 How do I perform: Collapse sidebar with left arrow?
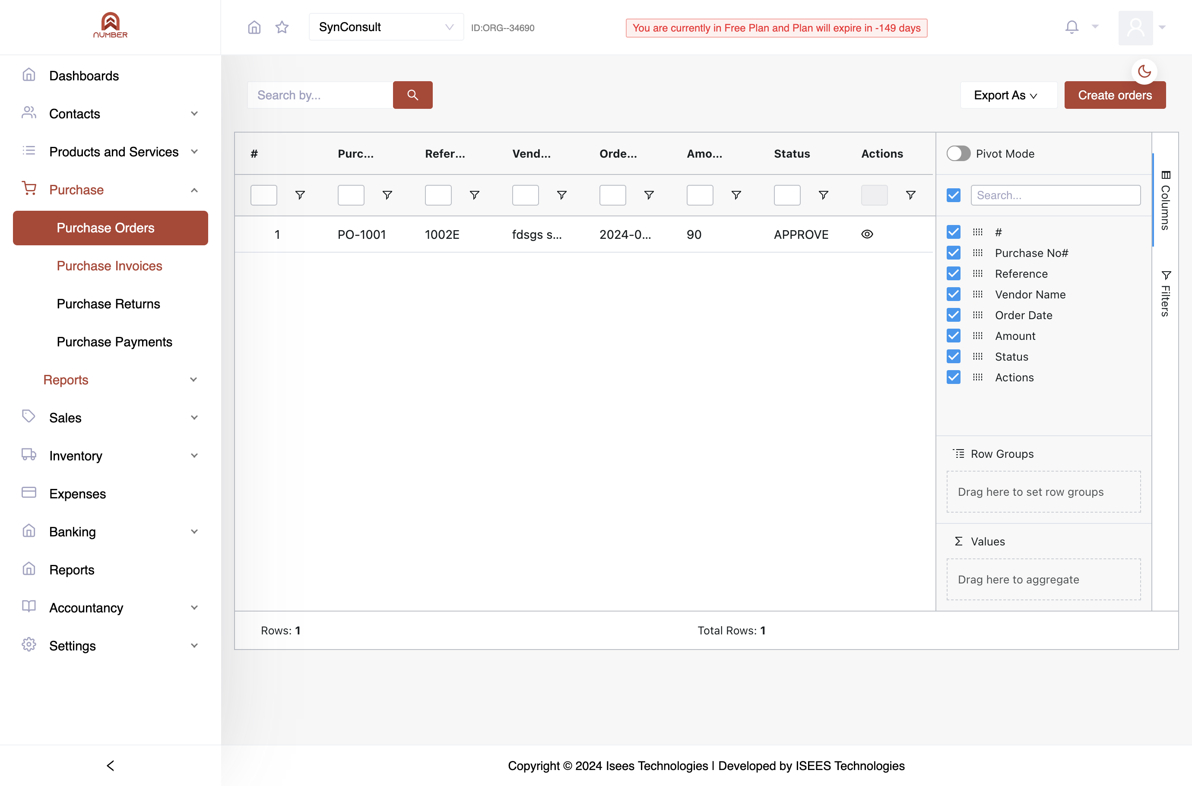point(110,765)
